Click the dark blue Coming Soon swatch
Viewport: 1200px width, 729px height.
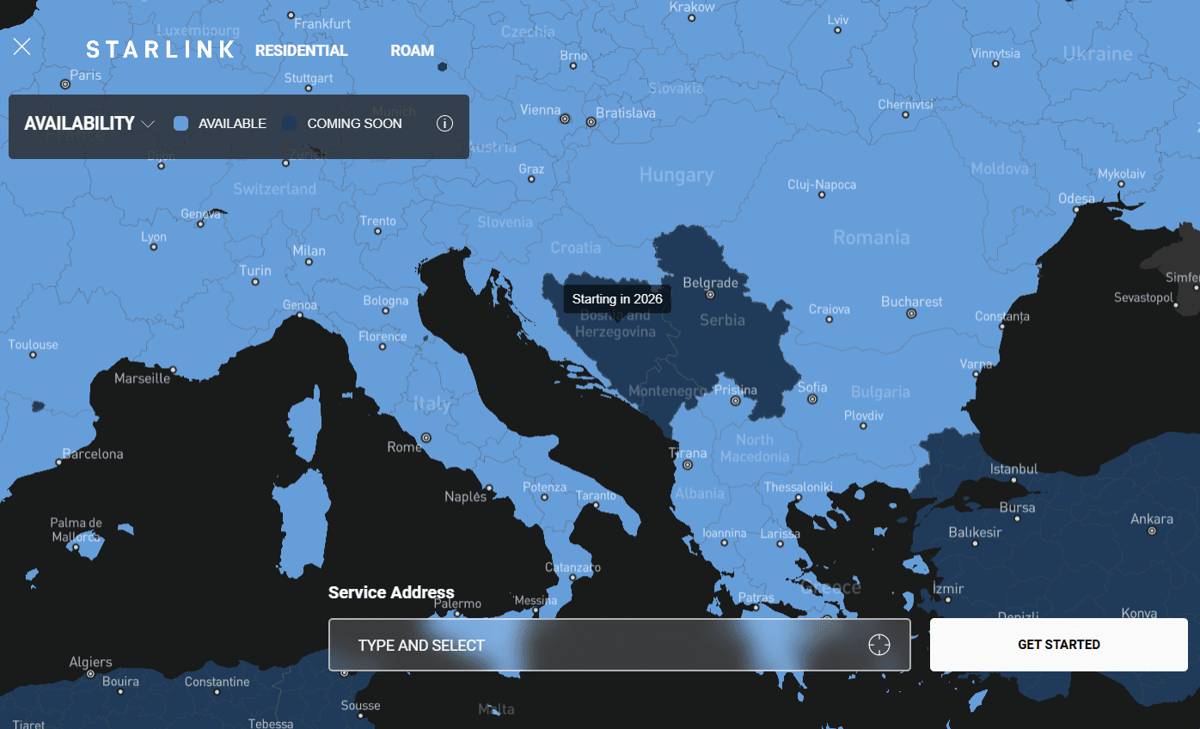coord(290,124)
